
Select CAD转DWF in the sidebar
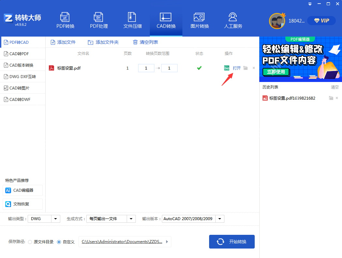(23, 100)
